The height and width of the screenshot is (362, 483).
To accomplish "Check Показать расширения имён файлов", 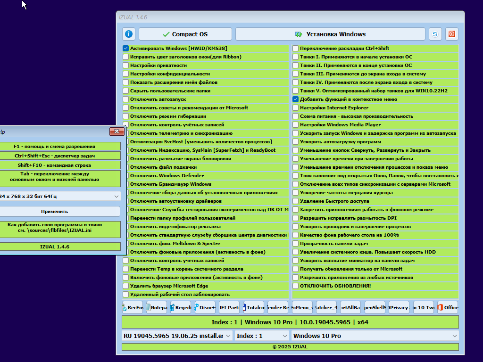I will (125, 82).
